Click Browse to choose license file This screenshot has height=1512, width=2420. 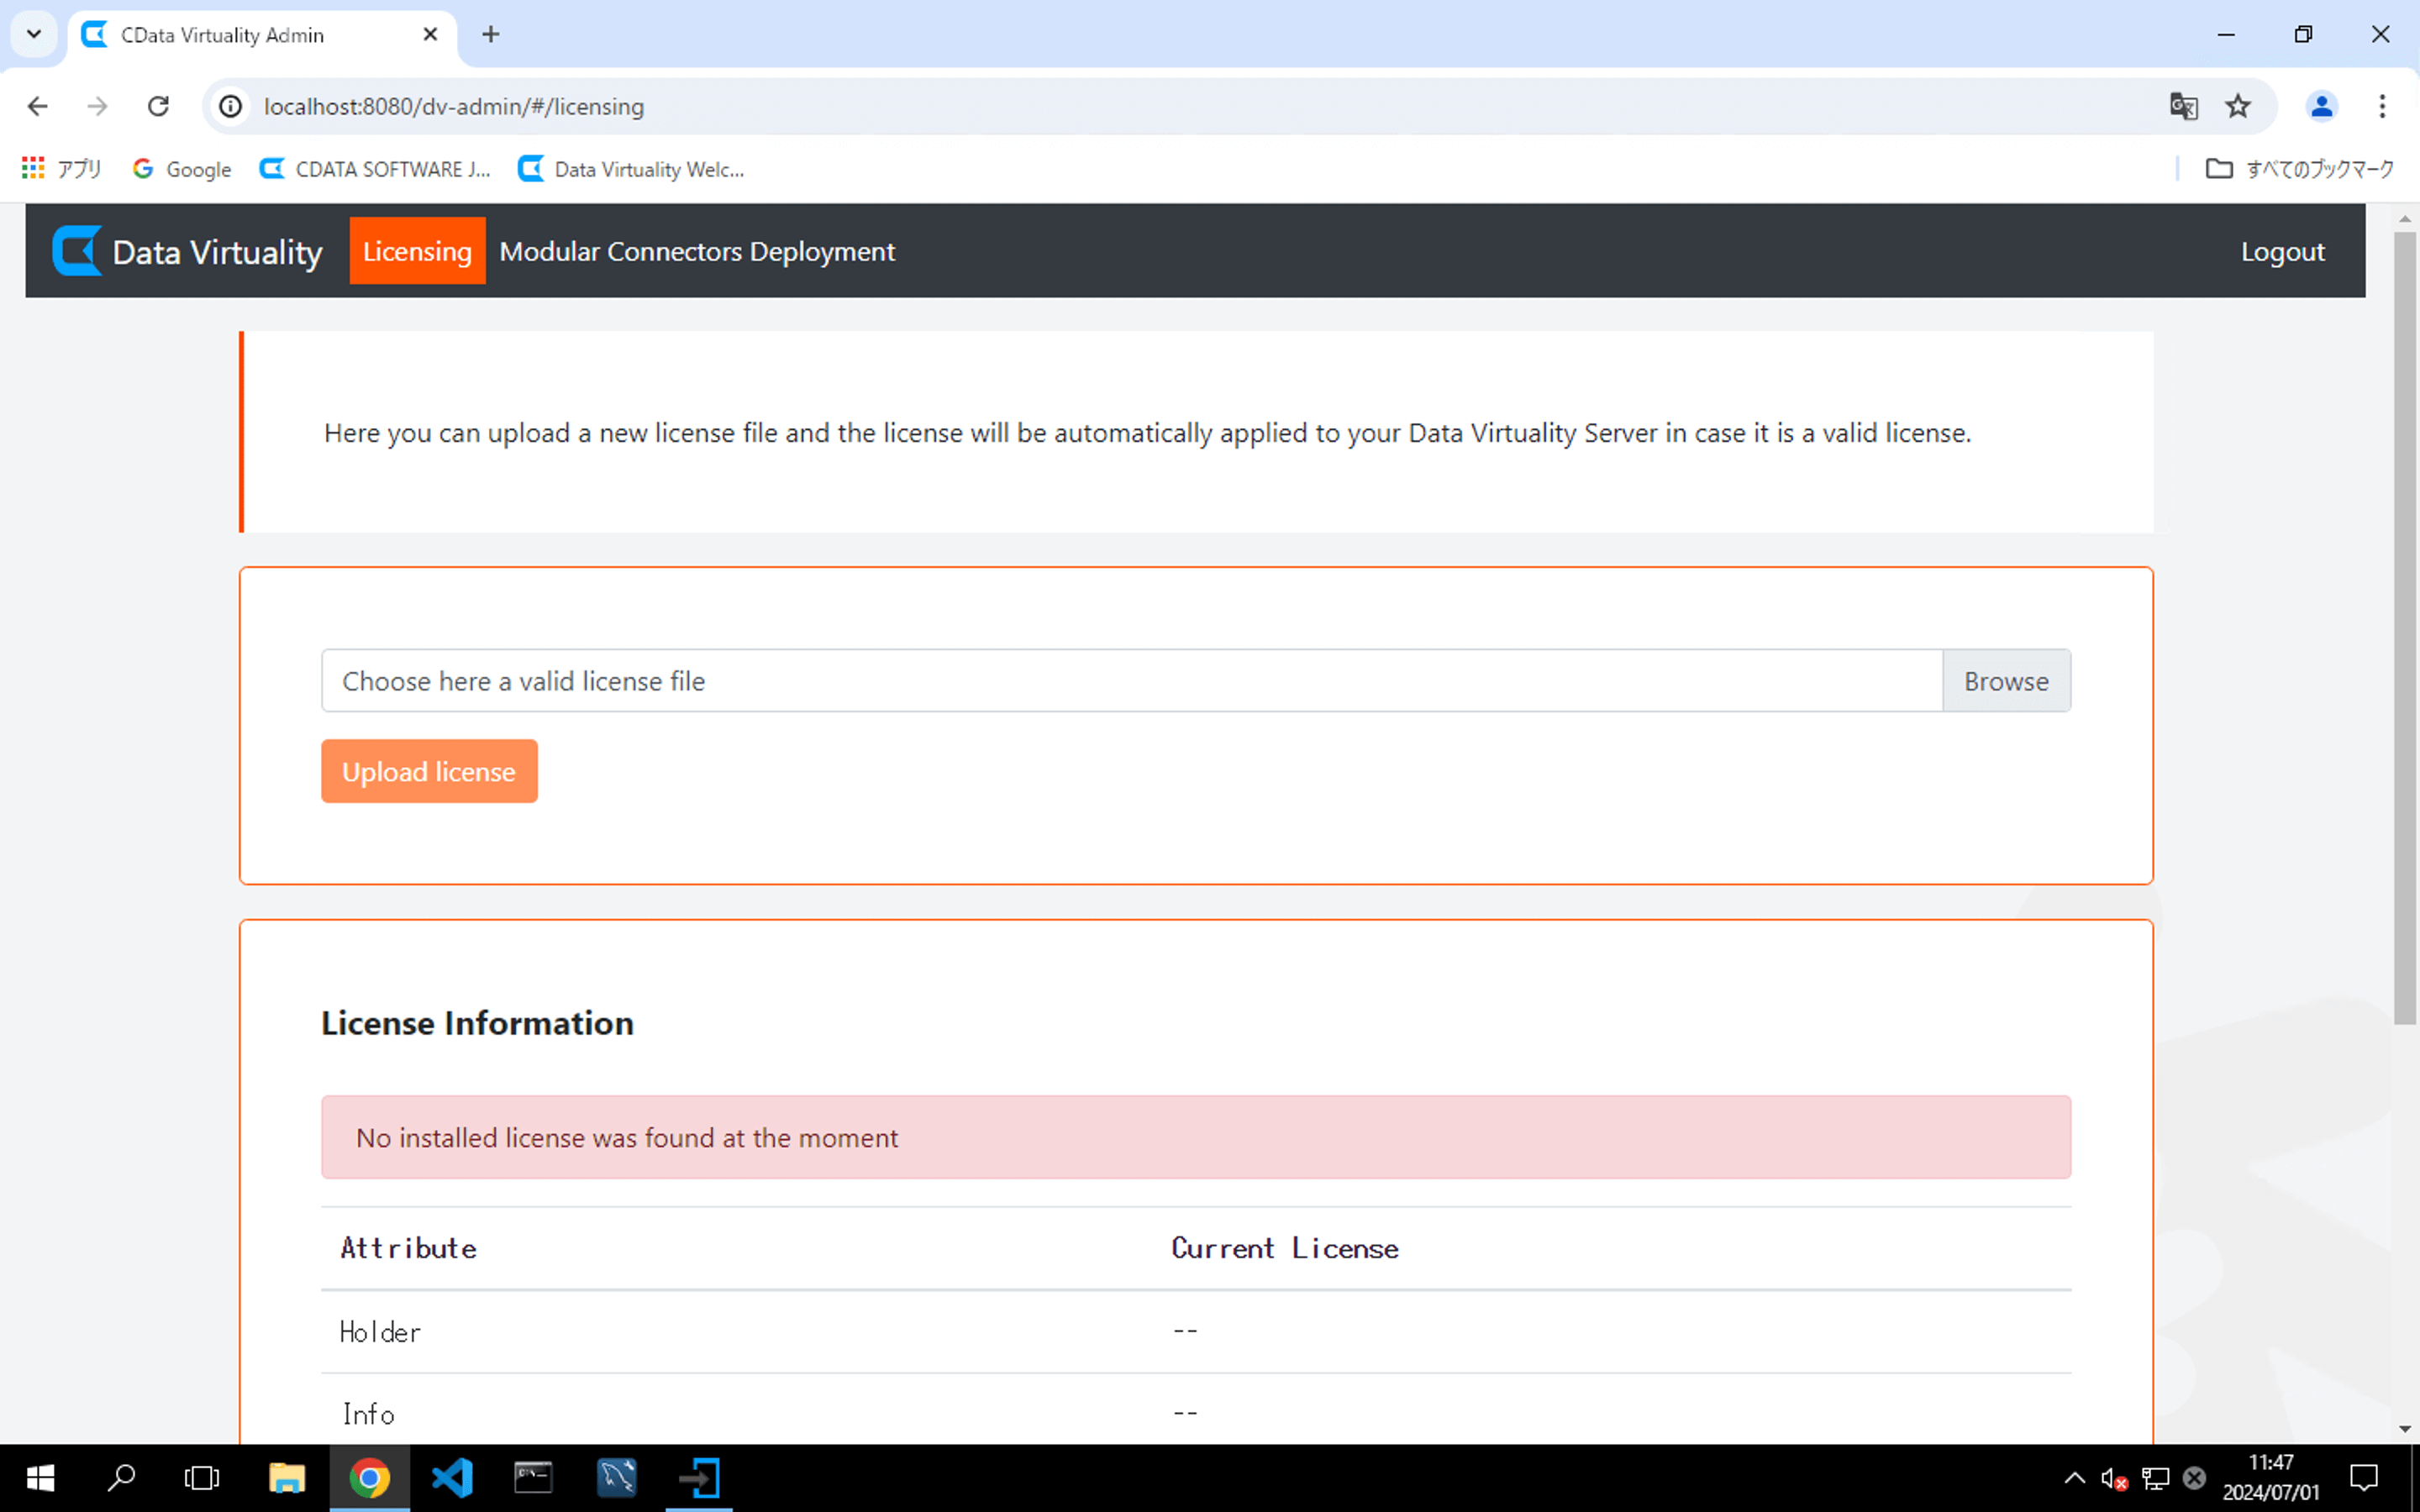(x=2005, y=681)
